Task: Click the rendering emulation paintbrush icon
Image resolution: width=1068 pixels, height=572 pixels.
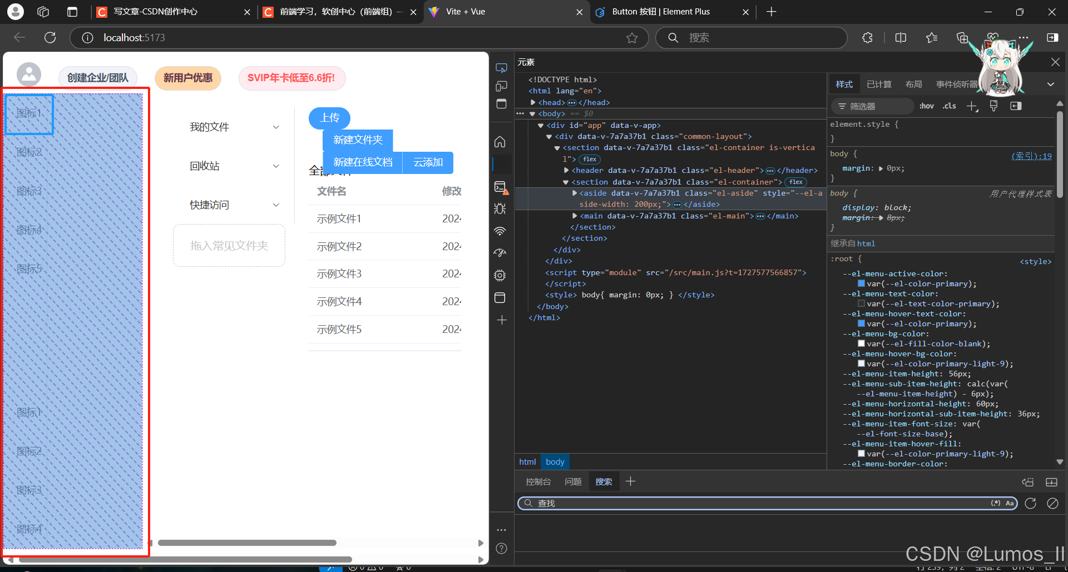Action: 993,106
